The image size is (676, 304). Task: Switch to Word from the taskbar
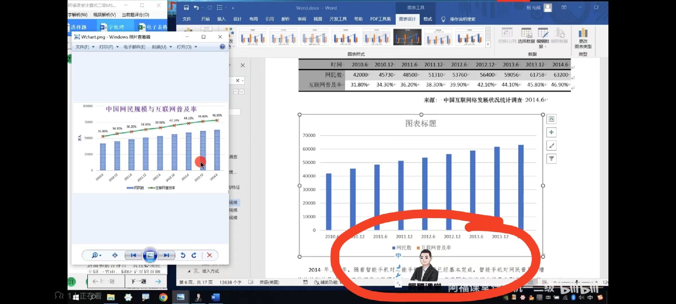pyautogui.click(x=215, y=297)
